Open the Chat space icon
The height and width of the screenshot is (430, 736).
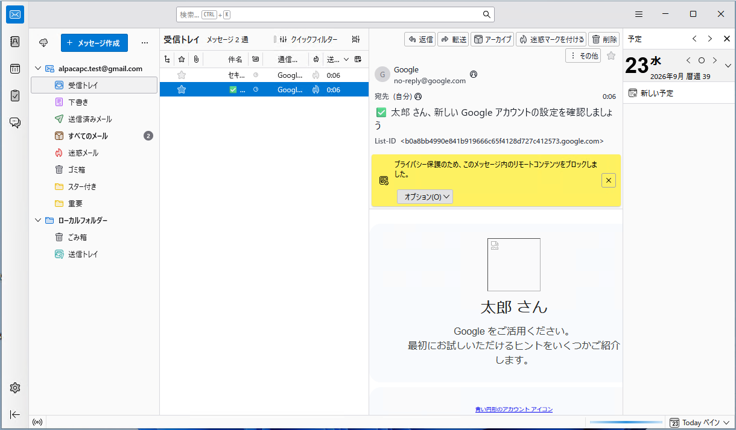pos(15,122)
